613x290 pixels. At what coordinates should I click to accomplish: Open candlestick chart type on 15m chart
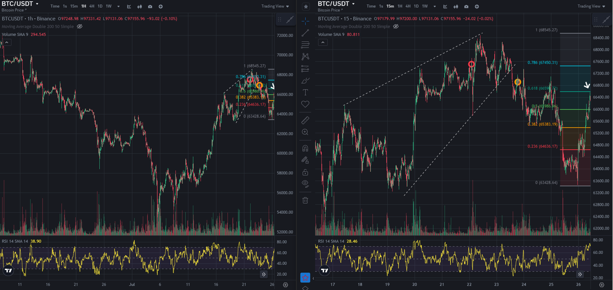[x=456, y=6]
